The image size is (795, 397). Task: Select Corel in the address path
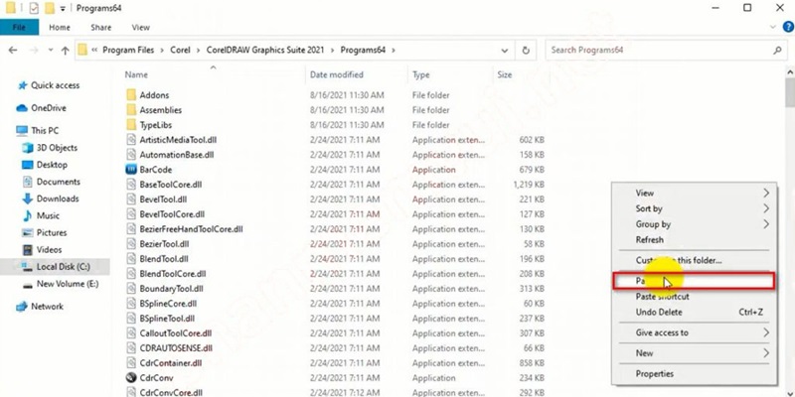(x=180, y=51)
